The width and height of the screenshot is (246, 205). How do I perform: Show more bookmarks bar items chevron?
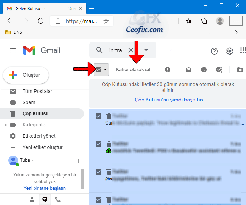click(236, 32)
